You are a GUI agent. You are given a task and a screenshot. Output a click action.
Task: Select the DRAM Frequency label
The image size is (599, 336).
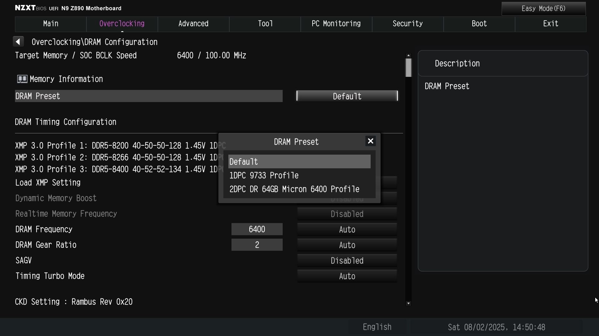point(44,229)
